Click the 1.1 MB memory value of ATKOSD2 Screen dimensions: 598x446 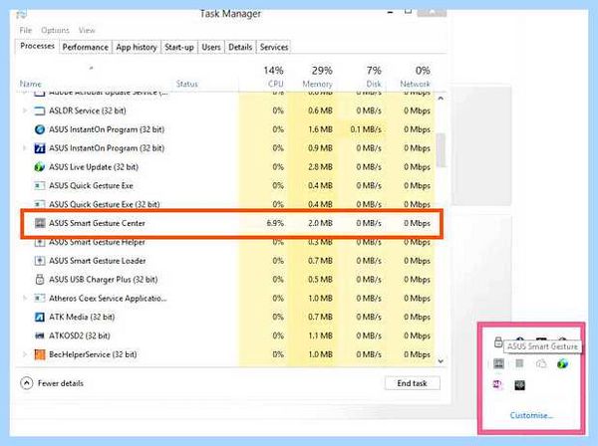[320, 335]
